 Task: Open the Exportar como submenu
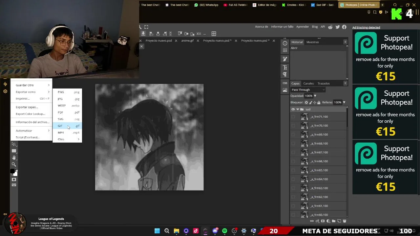click(x=31, y=92)
